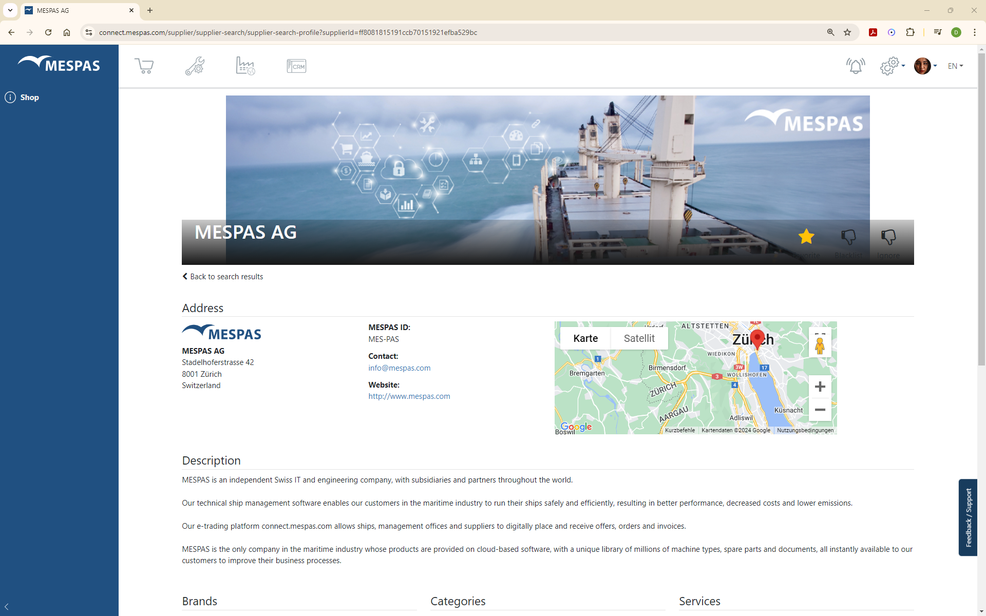View site information icon in address bar
This screenshot has height=616, width=986.
[x=89, y=32]
